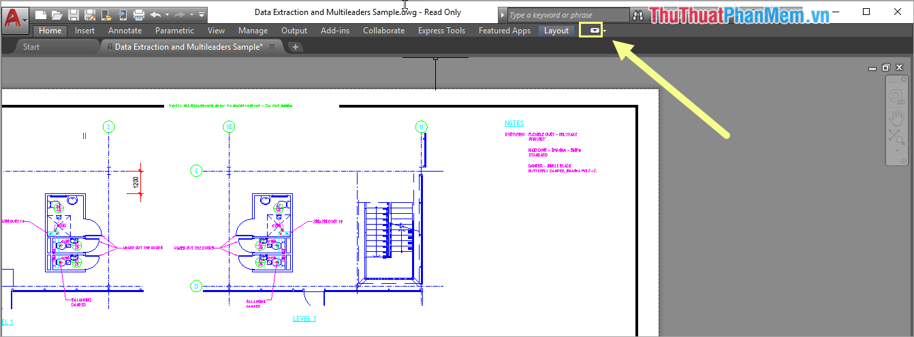Click Open from Web & Mobile icon

pos(106,15)
